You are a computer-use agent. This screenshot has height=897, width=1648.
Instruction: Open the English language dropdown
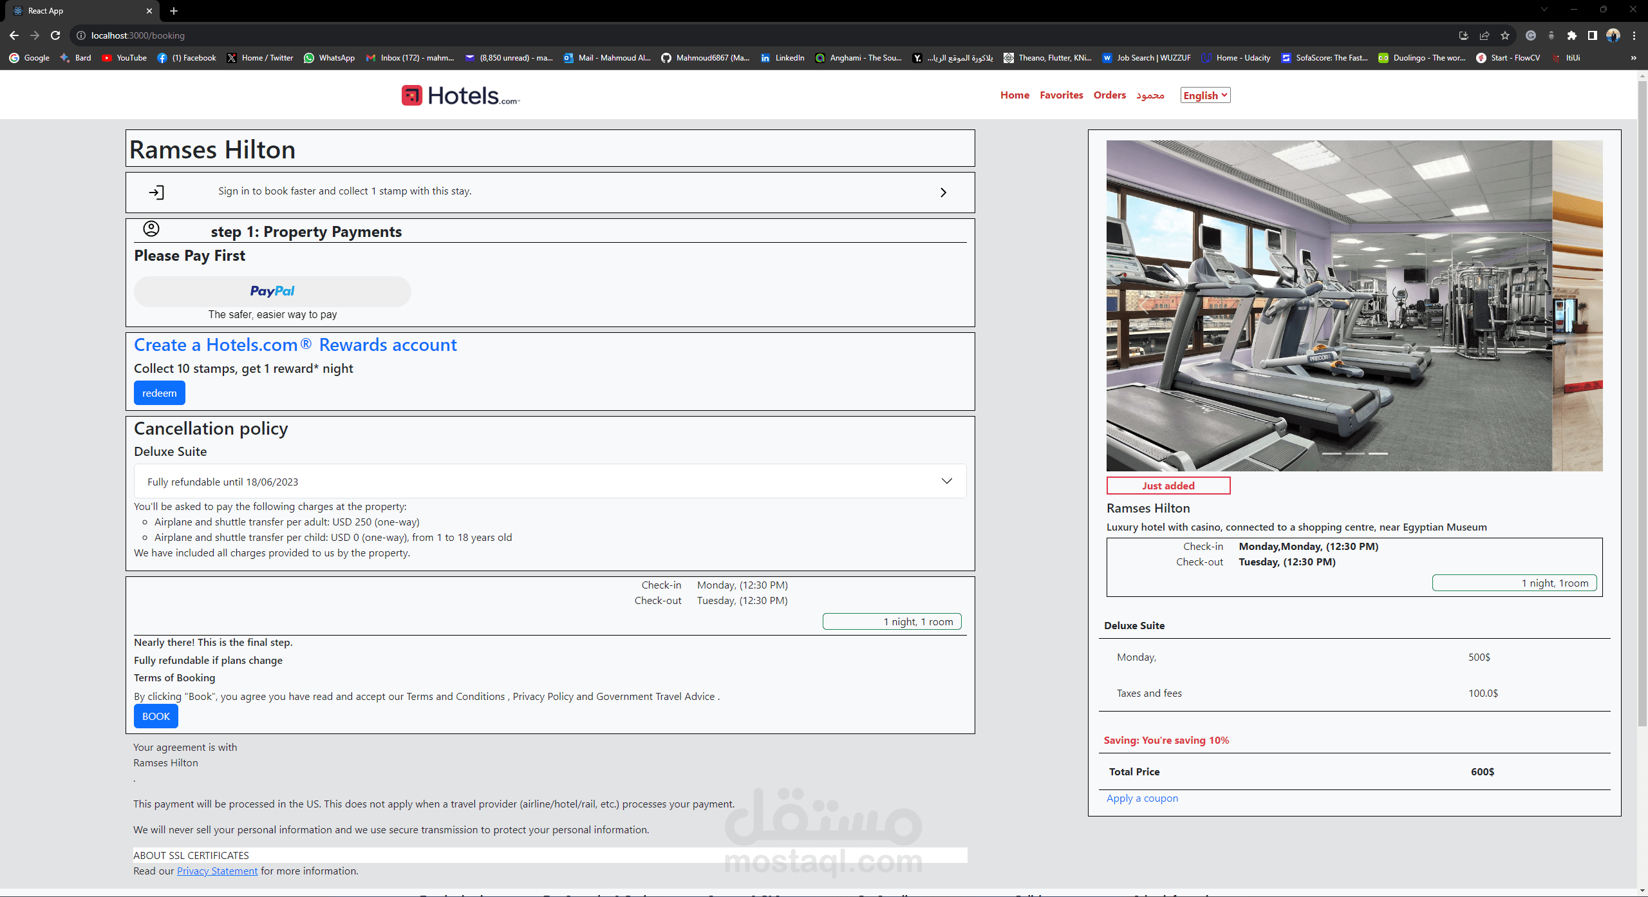tap(1205, 95)
